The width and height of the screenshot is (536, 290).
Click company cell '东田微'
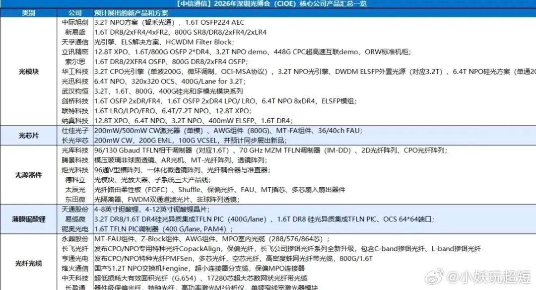click(x=75, y=200)
